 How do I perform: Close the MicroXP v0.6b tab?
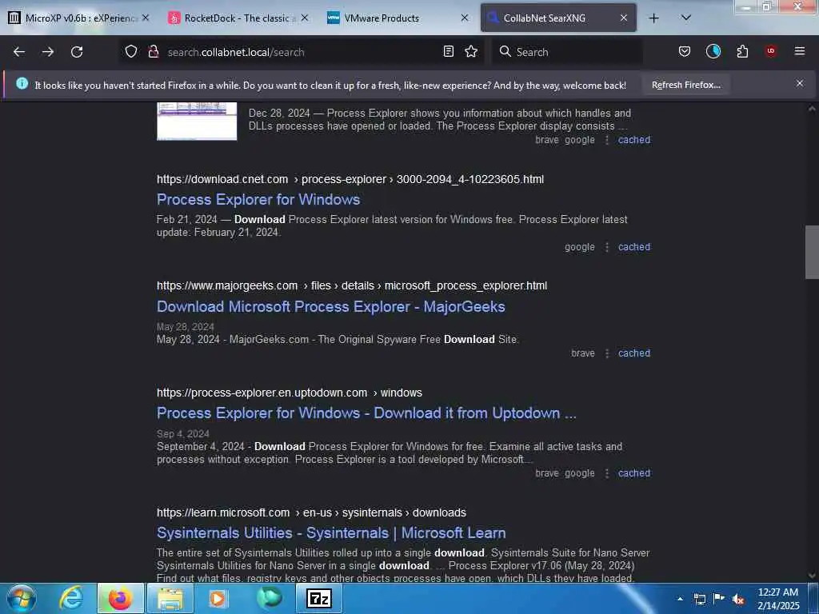tap(146, 18)
